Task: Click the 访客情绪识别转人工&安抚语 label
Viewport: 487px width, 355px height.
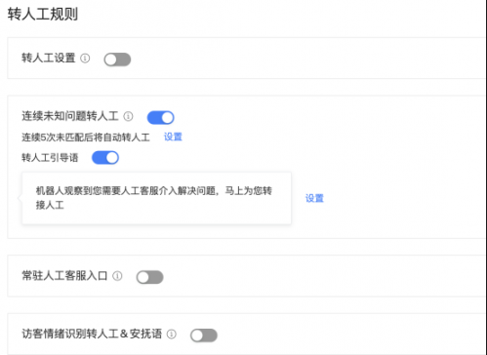Action: click(92, 334)
